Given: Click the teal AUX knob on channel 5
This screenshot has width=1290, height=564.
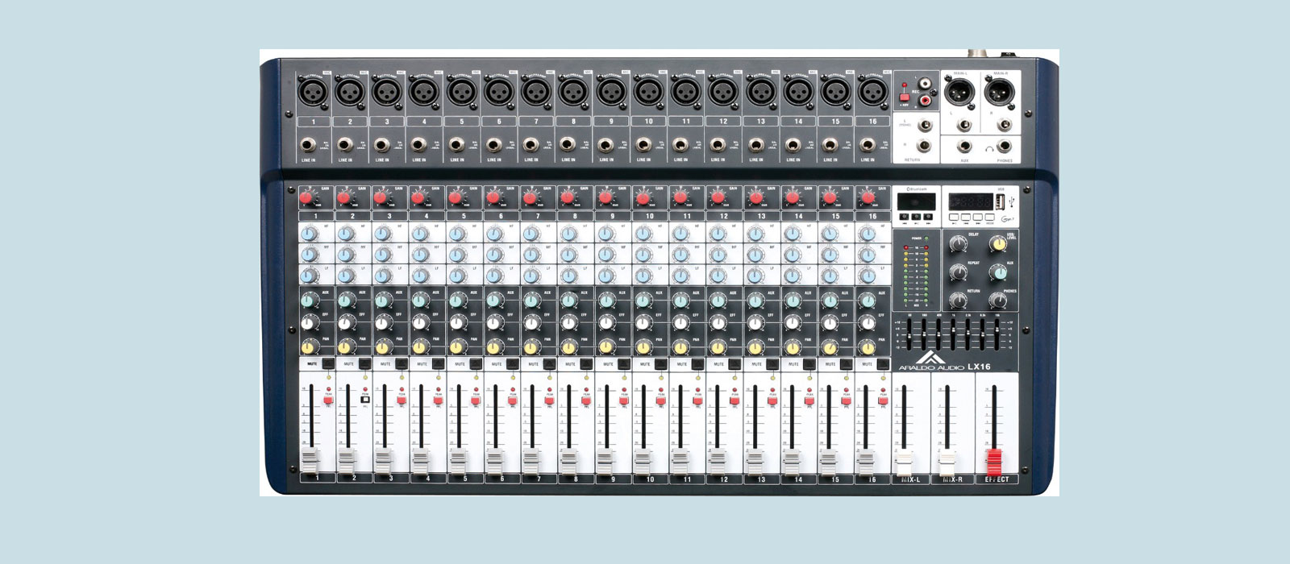Looking at the screenshot, I should pos(456,301).
